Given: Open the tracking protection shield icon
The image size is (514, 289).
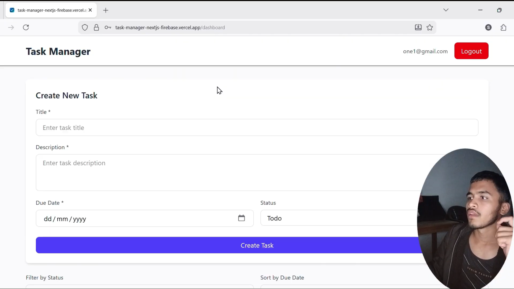Looking at the screenshot, I should coord(85,27).
